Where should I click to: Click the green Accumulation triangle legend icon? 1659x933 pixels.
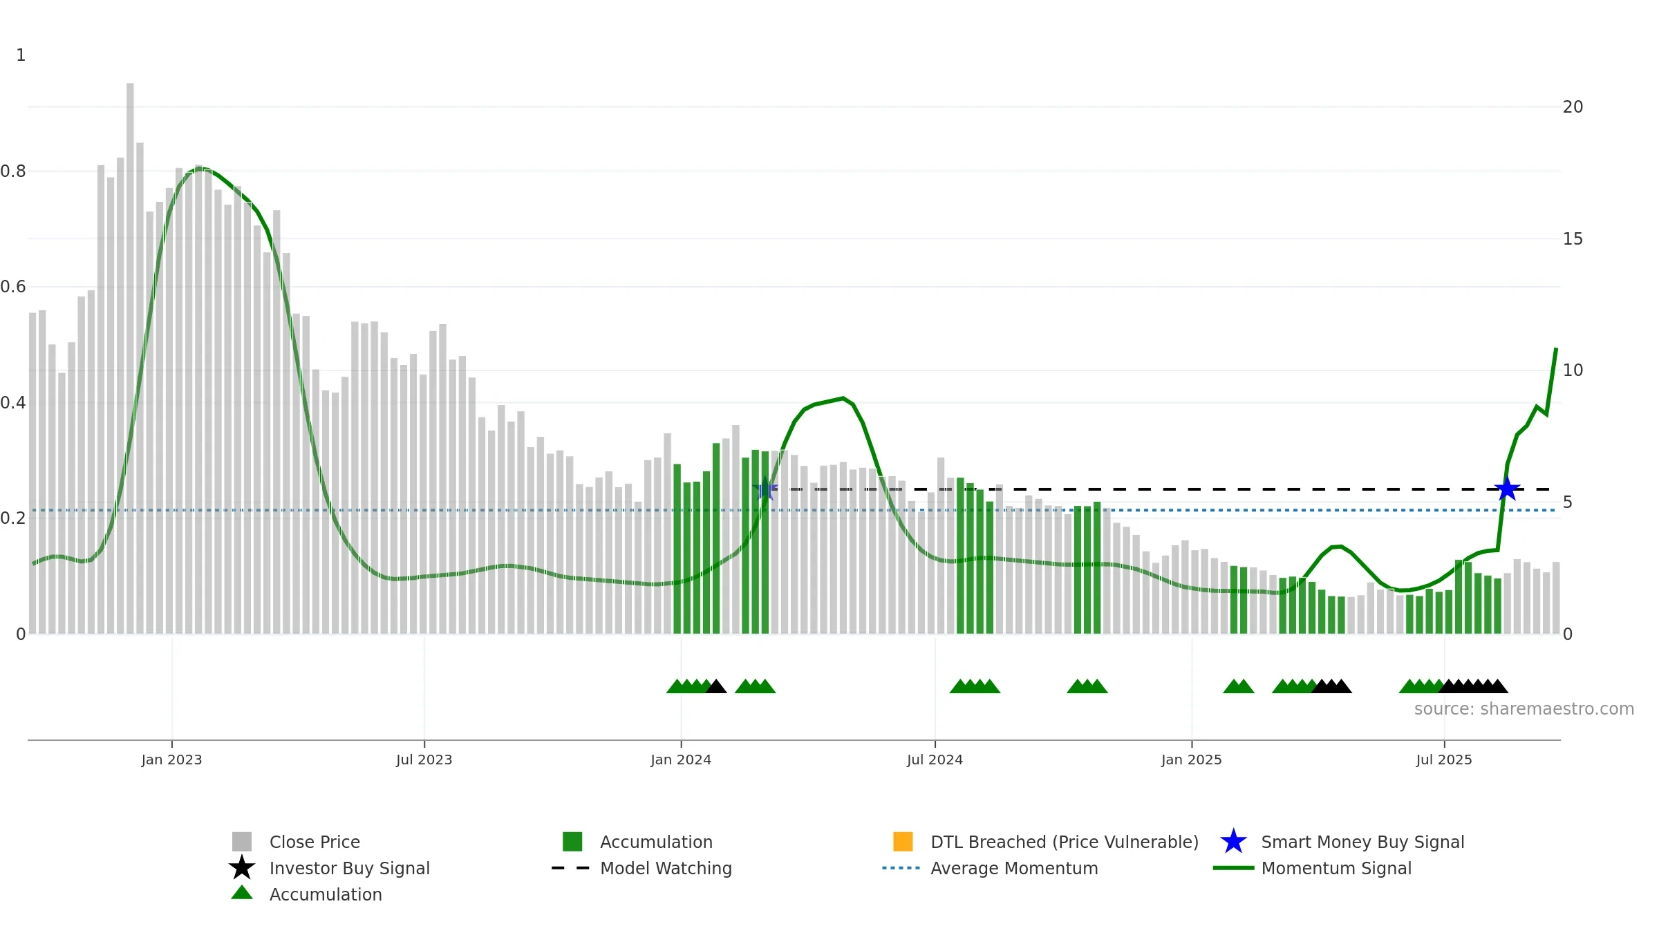241,893
